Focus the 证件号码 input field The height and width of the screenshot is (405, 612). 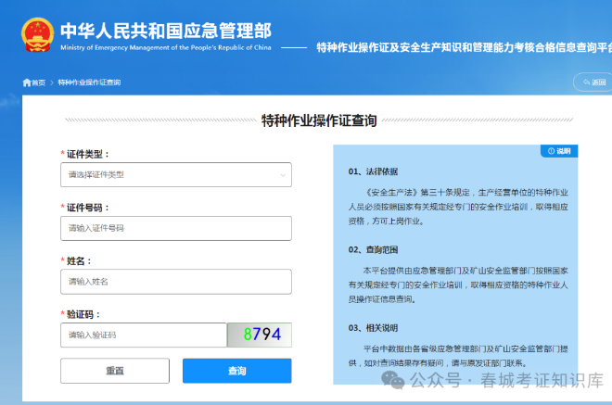click(x=175, y=227)
